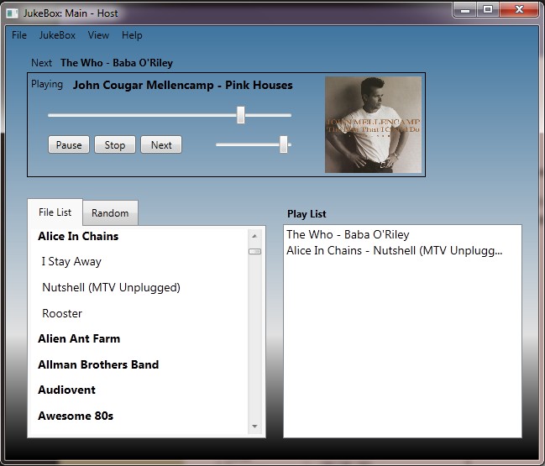Click the Play List heading
Viewport: 545px width, 466px height.
307,214
